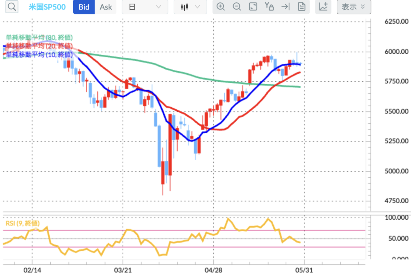
Task: Switch price to Bid
Action: click(x=84, y=7)
